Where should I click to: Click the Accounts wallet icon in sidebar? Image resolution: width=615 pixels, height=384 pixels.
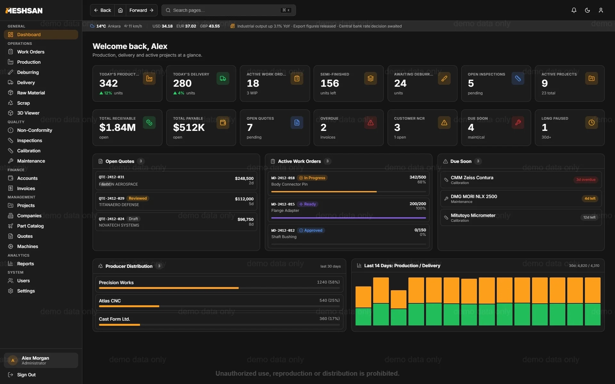coord(11,178)
